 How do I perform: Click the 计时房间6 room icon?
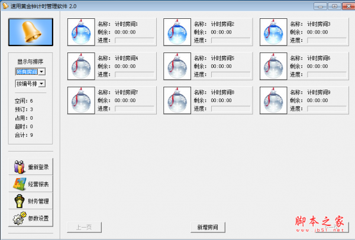coord(273,67)
